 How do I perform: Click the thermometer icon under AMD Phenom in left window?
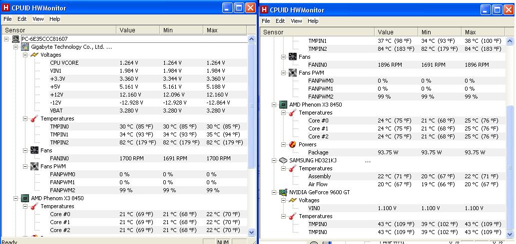click(34, 206)
